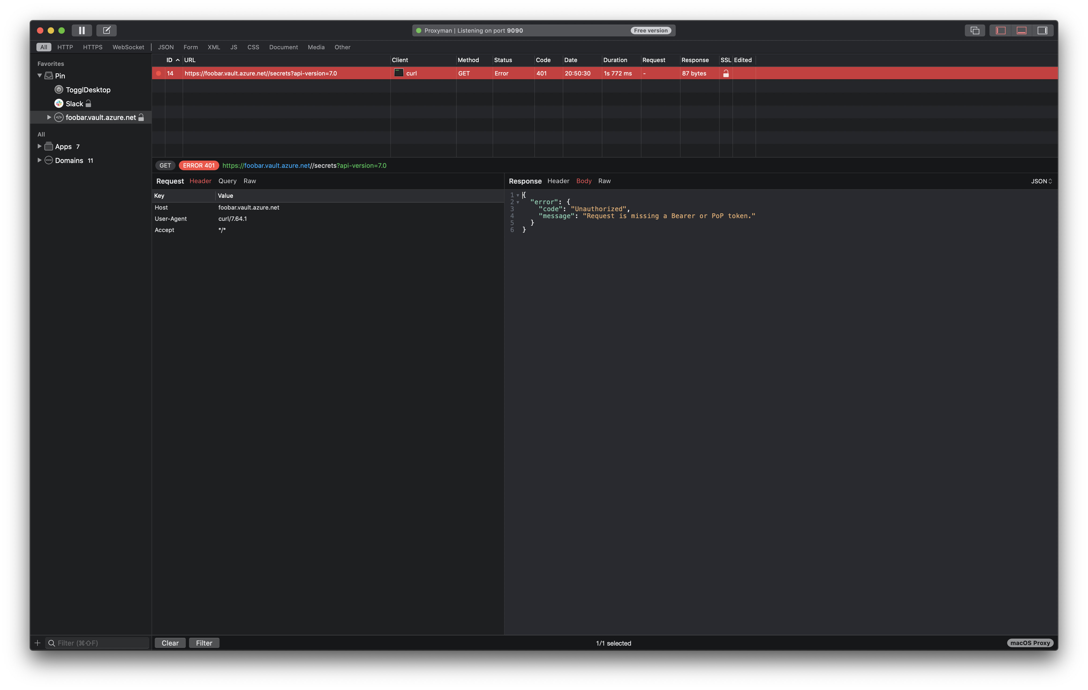This screenshot has height=690, width=1088.
Task: Collapse the Pin group disclosure triangle
Action: point(39,76)
